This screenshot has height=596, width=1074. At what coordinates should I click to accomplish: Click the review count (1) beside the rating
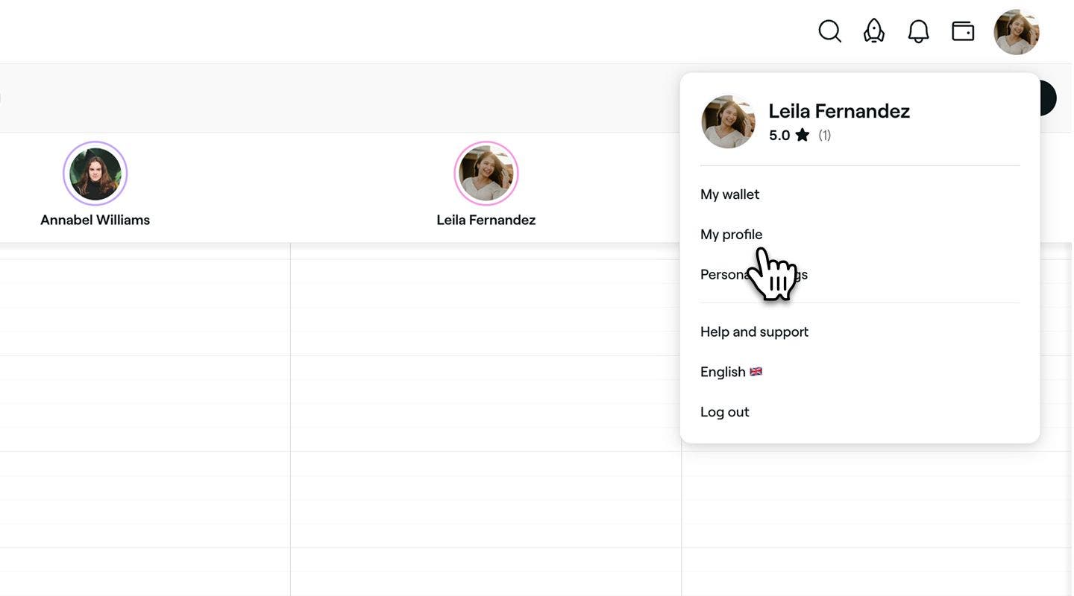tap(824, 135)
